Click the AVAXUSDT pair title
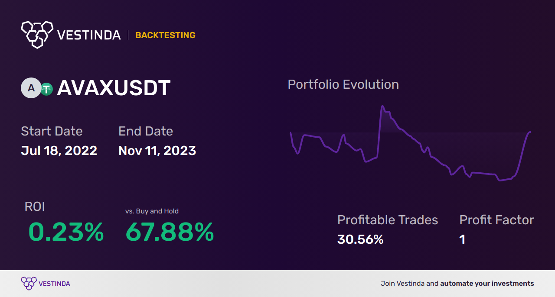The height and width of the screenshot is (297, 555). [x=114, y=88]
